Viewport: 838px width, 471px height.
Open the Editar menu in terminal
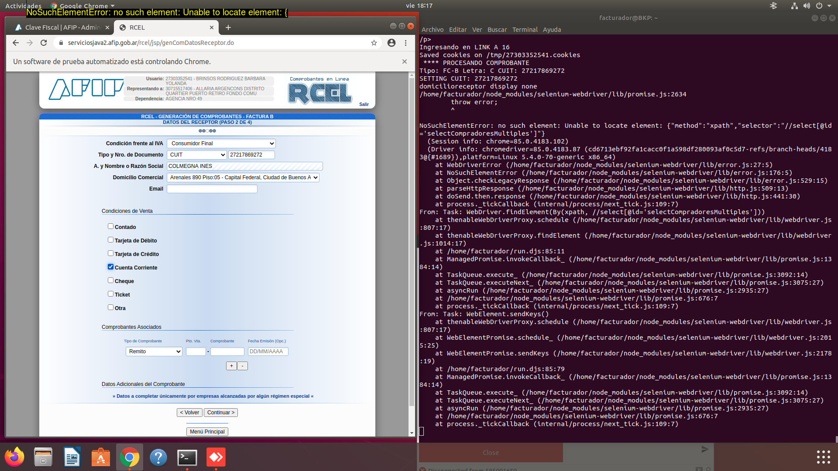[458, 30]
